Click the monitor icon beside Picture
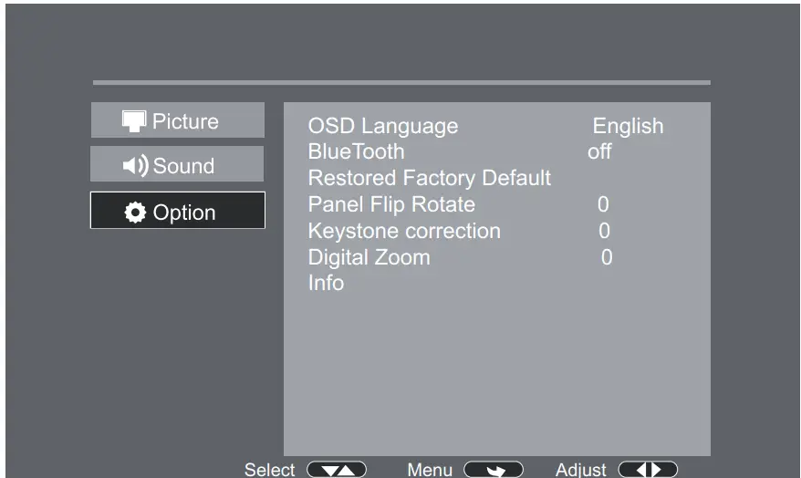The height and width of the screenshot is (478, 801). click(135, 121)
